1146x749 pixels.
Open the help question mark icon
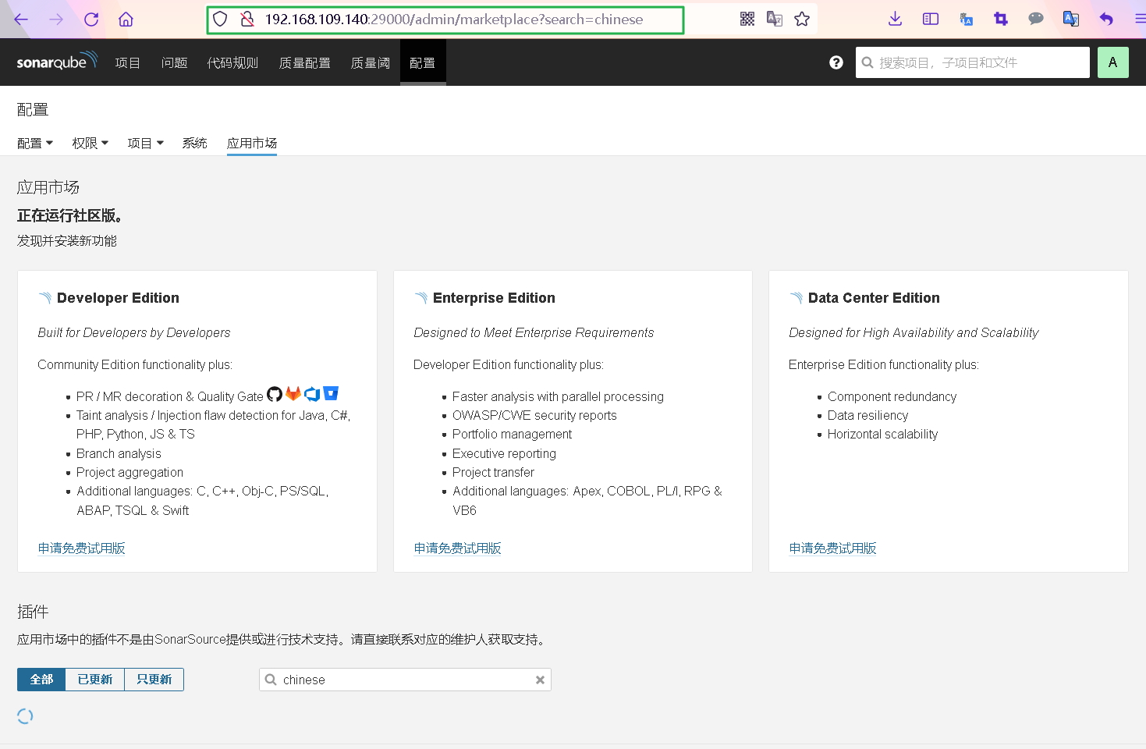click(836, 62)
